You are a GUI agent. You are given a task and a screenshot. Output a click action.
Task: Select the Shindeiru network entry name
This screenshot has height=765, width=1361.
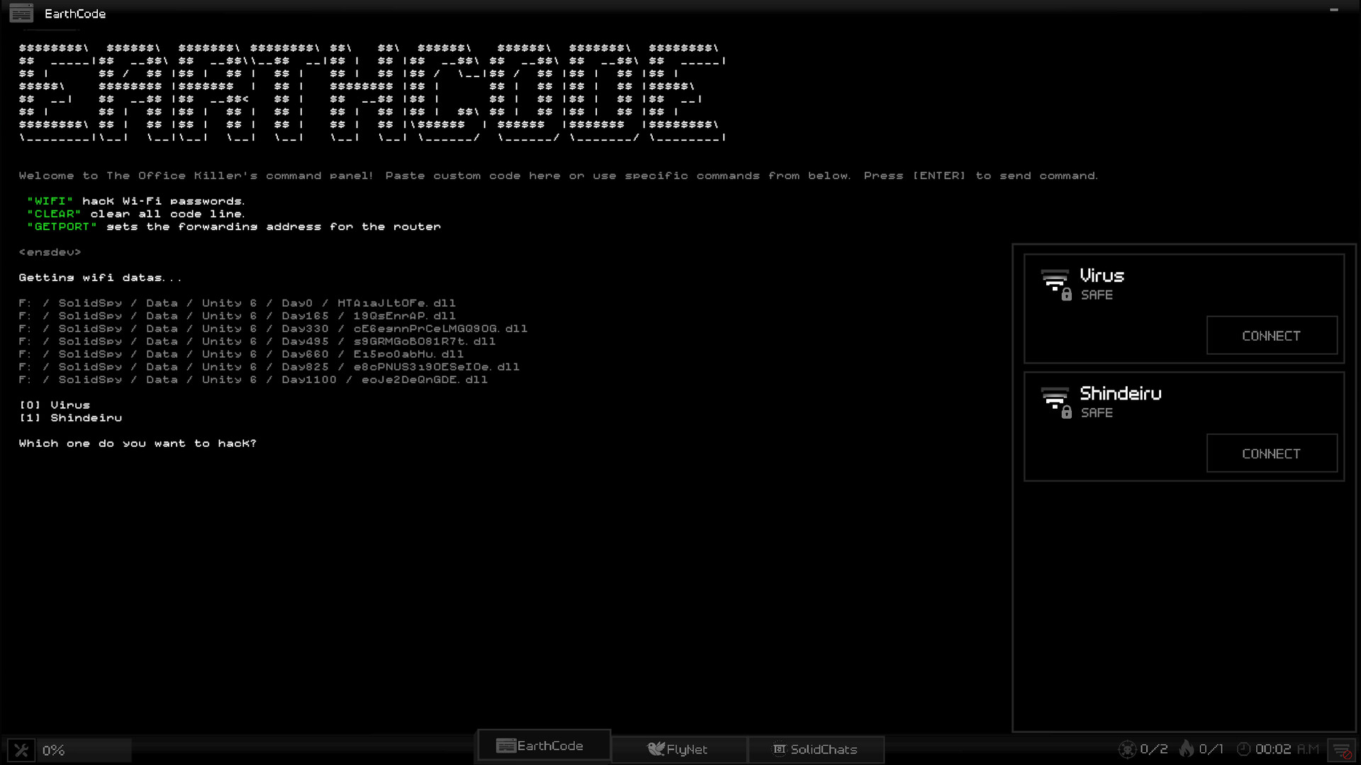point(1120,393)
